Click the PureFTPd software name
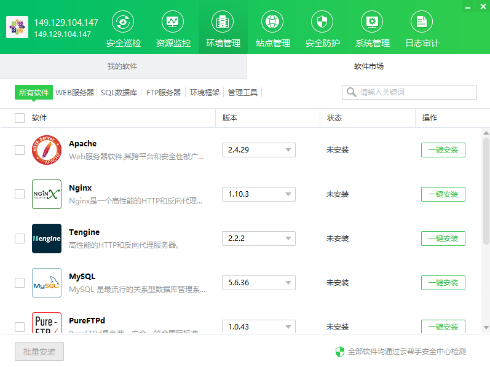The height and width of the screenshot is (367, 490). click(x=87, y=320)
